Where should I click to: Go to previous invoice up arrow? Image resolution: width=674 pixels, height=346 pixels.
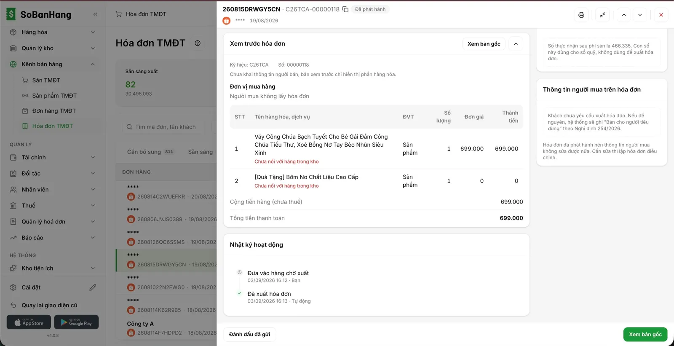pos(624,15)
